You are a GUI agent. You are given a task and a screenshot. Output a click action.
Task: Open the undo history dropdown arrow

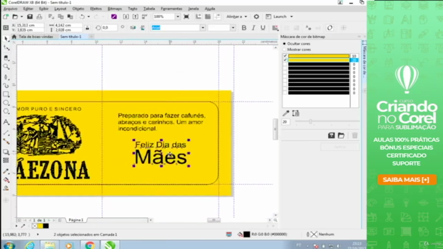(x=89, y=17)
